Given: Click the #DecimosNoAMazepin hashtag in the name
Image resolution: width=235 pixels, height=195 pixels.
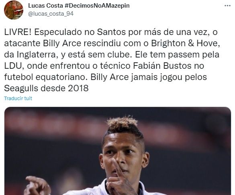Looking at the screenshot, I should click(97, 6).
